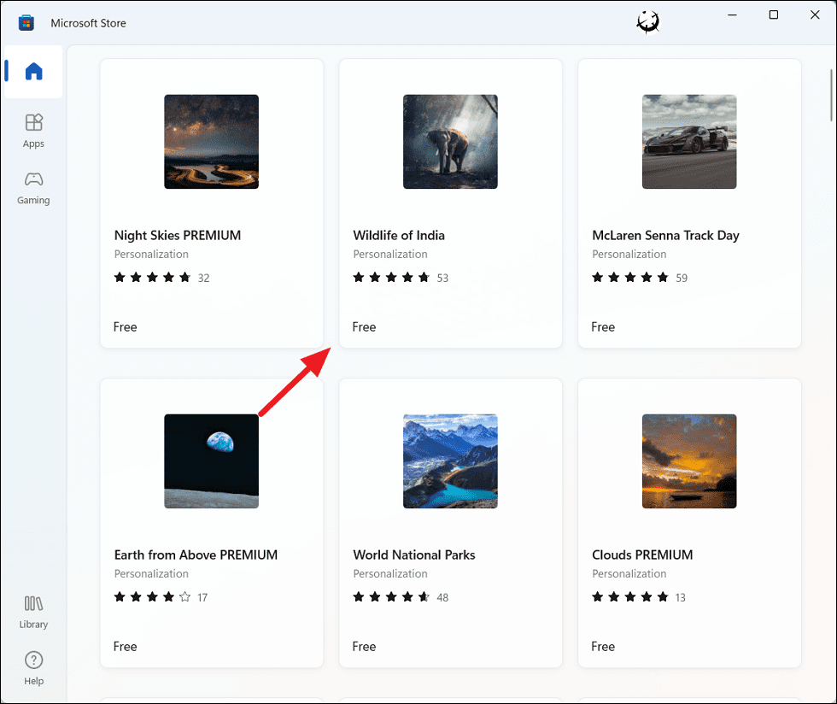
Task: Open the Home section in sidebar
Action: 33,71
